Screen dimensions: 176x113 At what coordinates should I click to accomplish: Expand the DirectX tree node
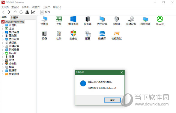(x=3, y=53)
